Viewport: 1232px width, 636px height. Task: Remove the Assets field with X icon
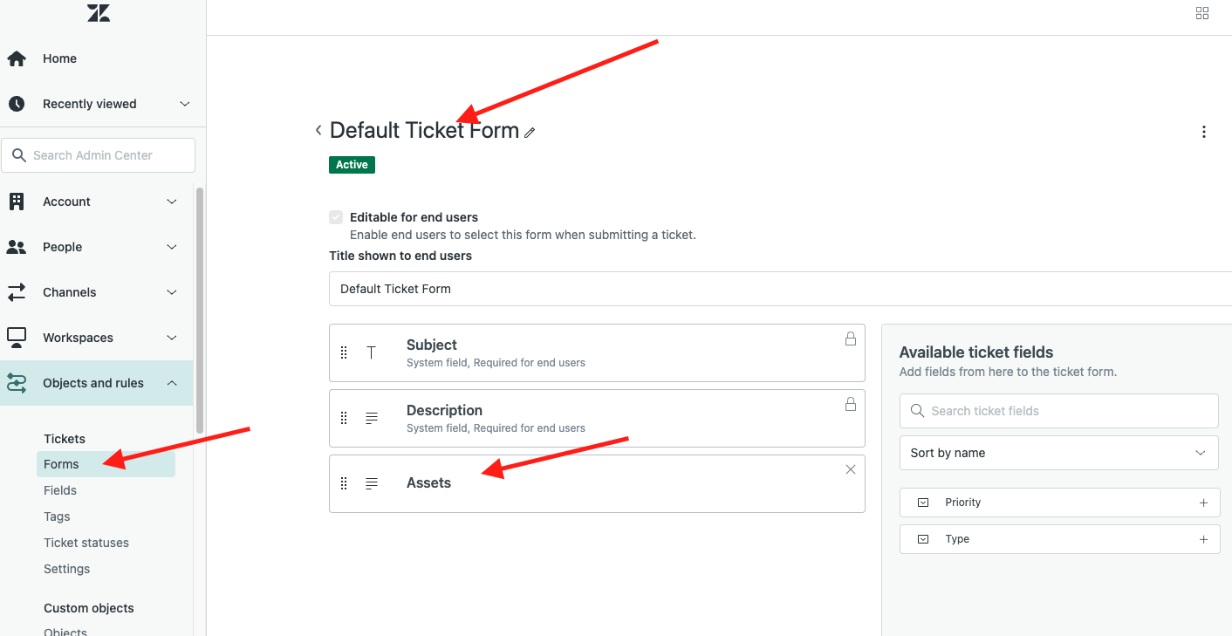tap(851, 469)
